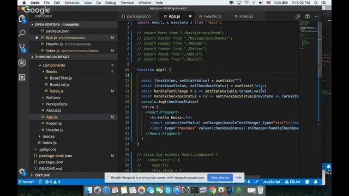Screen dimensions: 349x196
Task: Open the Debug menu
Action: (110, 3)
